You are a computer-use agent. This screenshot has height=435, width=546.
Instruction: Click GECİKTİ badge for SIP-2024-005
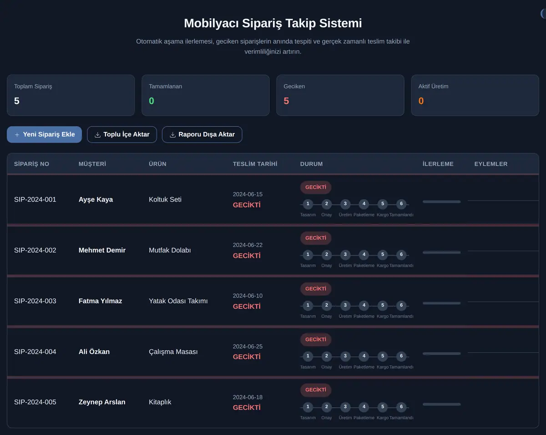(x=316, y=390)
